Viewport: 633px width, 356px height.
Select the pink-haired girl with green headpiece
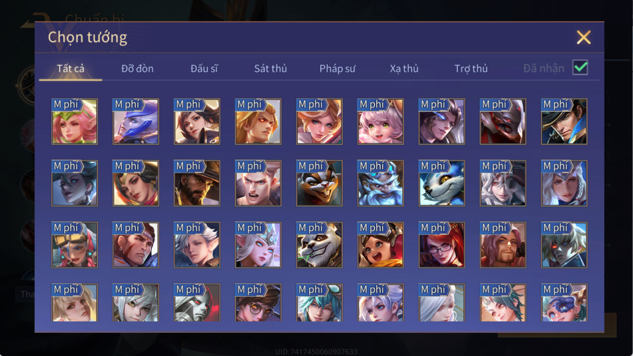[74, 121]
